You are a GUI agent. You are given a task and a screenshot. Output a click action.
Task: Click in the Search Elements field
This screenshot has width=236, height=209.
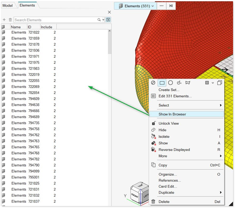54,20
